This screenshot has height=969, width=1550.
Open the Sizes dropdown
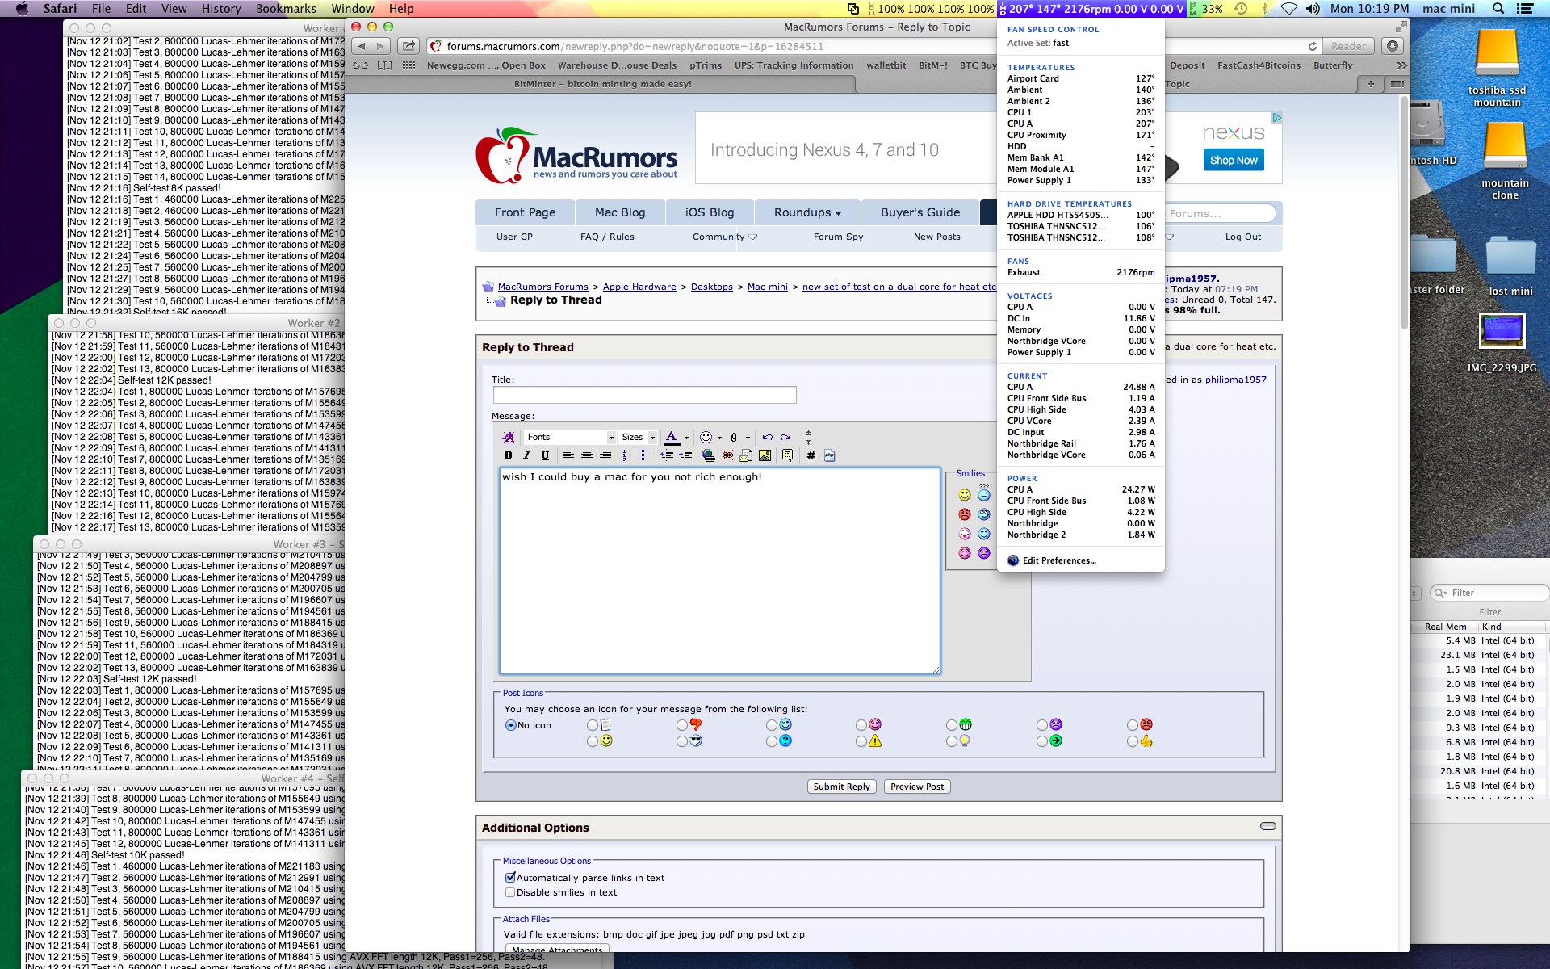(639, 437)
